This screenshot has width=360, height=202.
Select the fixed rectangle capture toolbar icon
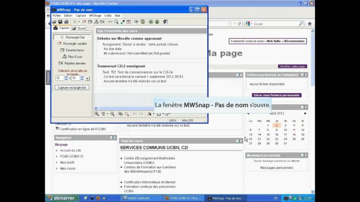tap(75, 22)
